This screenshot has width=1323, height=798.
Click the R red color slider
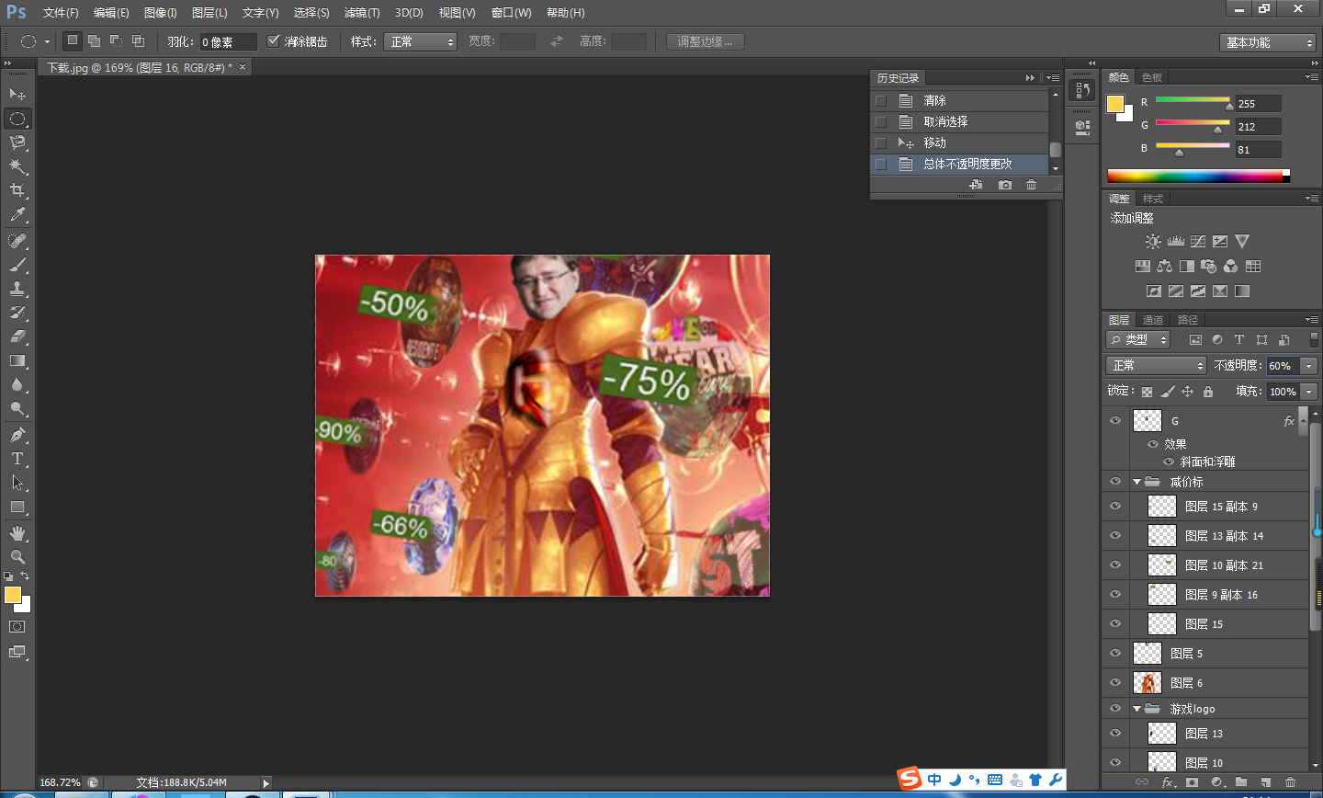pos(1193,99)
